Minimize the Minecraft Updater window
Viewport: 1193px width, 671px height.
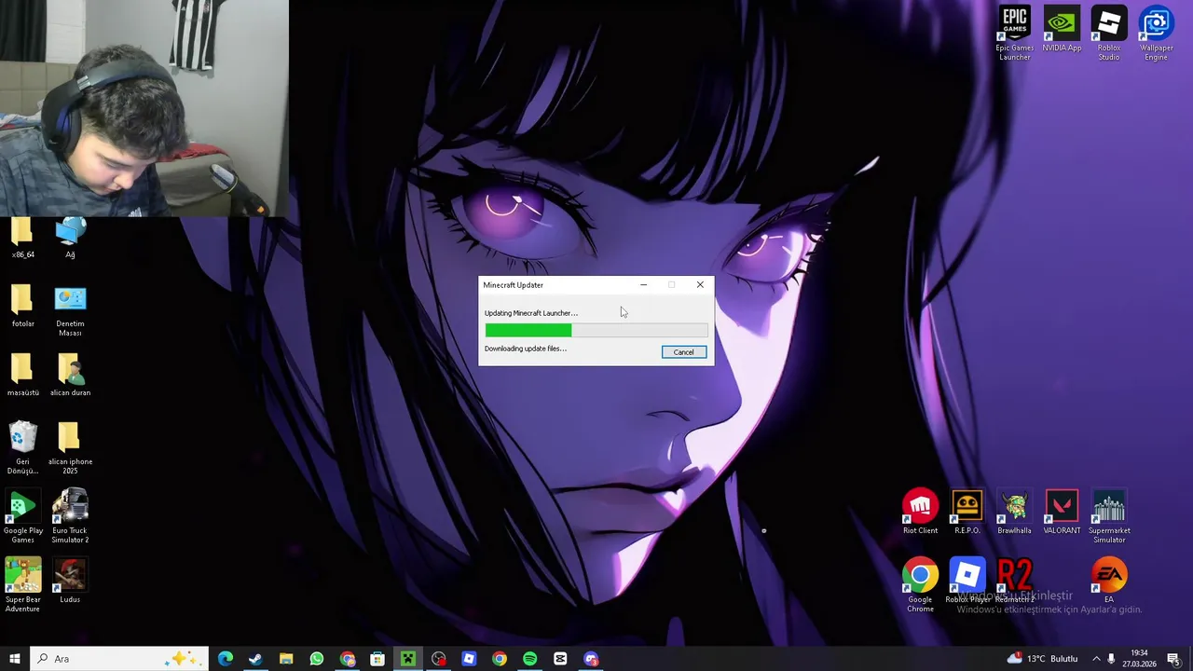[643, 285]
